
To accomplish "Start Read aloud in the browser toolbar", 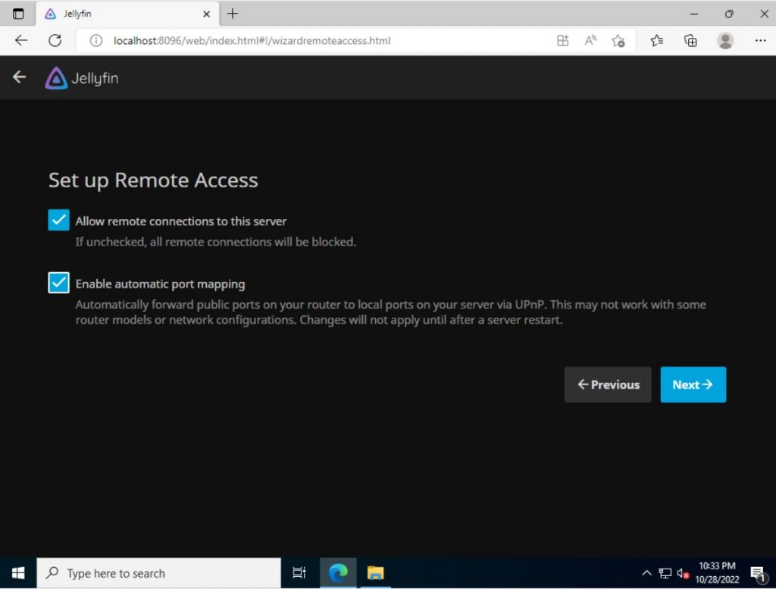I will 590,41.
